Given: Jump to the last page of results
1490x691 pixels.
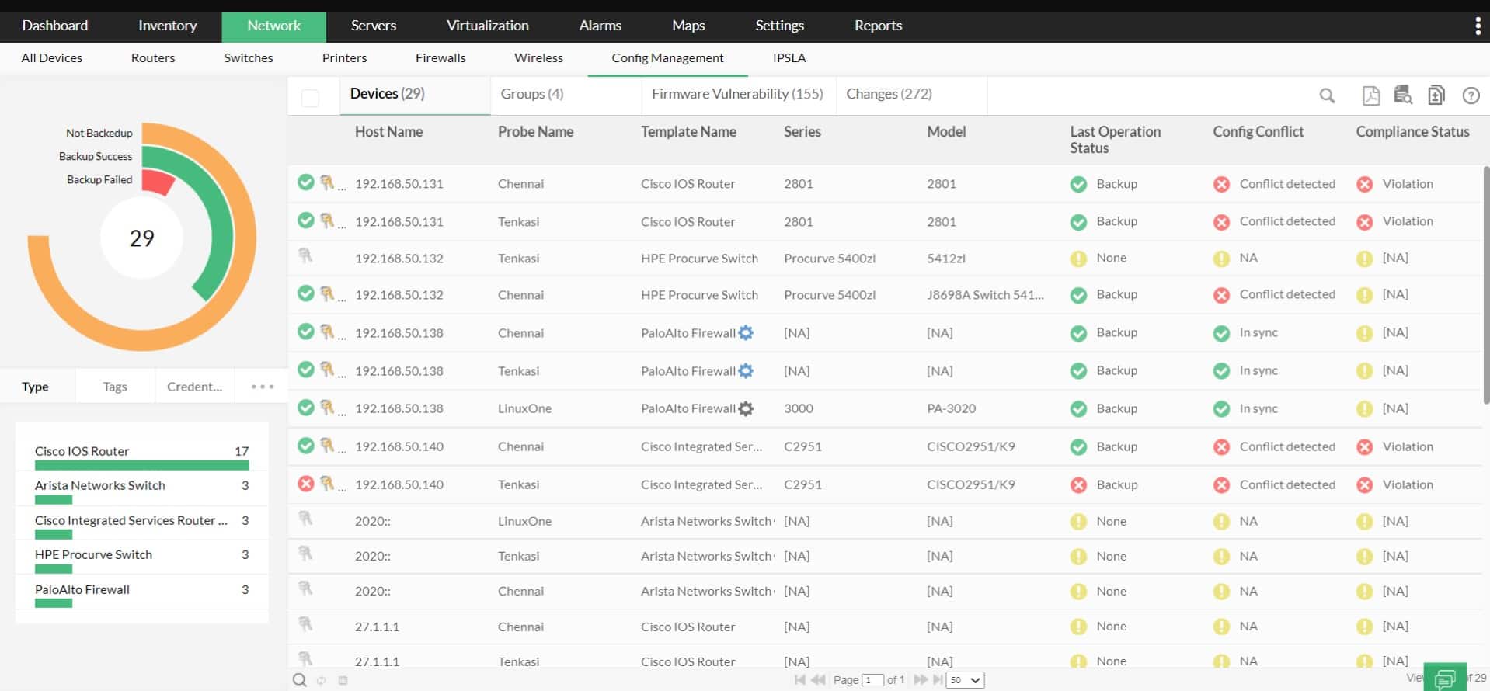Looking at the screenshot, I should (938, 680).
